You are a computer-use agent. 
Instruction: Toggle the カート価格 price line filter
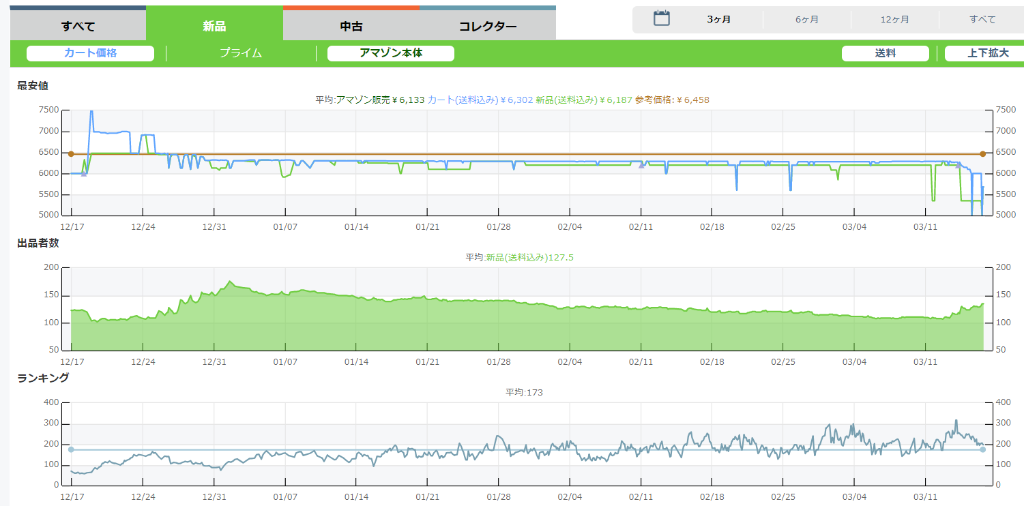pyautogui.click(x=90, y=53)
